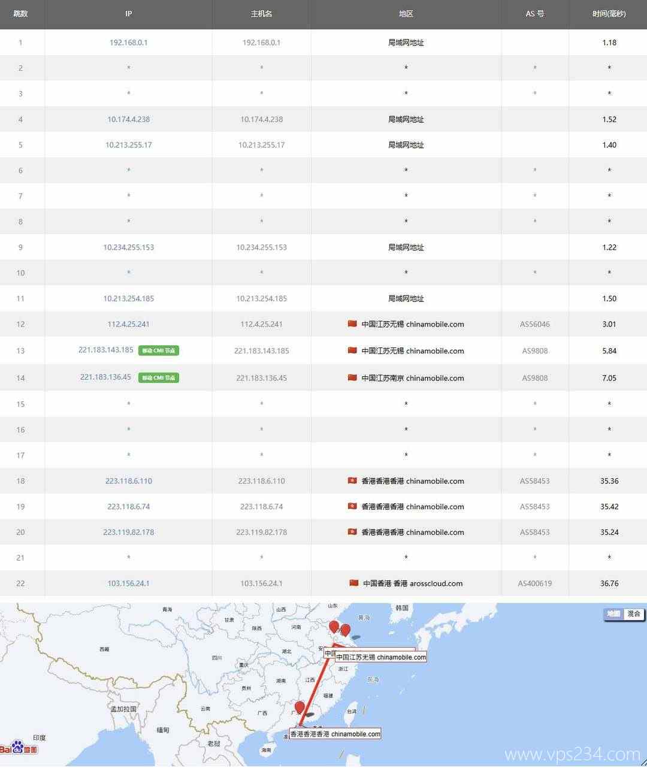Screen dimensions: 647x768
Task: Click the AS 号 column header
Action: 535,13
